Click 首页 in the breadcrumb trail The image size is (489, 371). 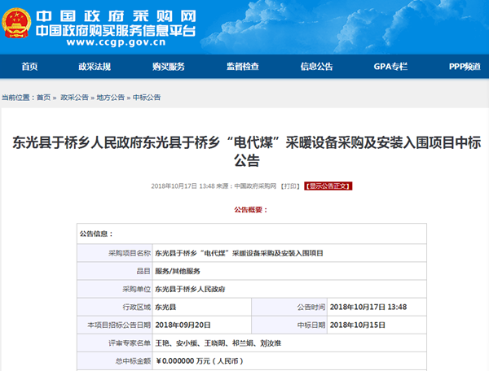[x=43, y=98]
